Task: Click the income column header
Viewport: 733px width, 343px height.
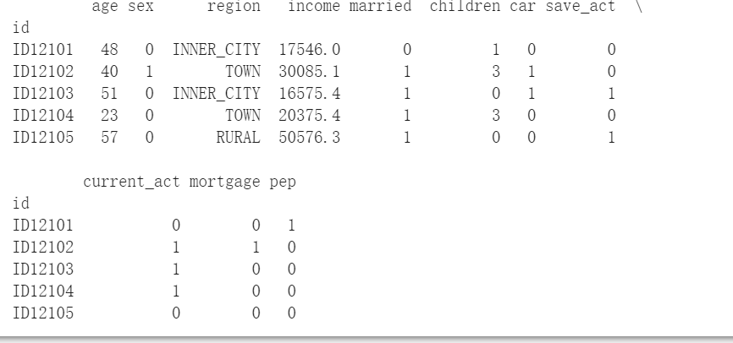Action: [x=314, y=6]
